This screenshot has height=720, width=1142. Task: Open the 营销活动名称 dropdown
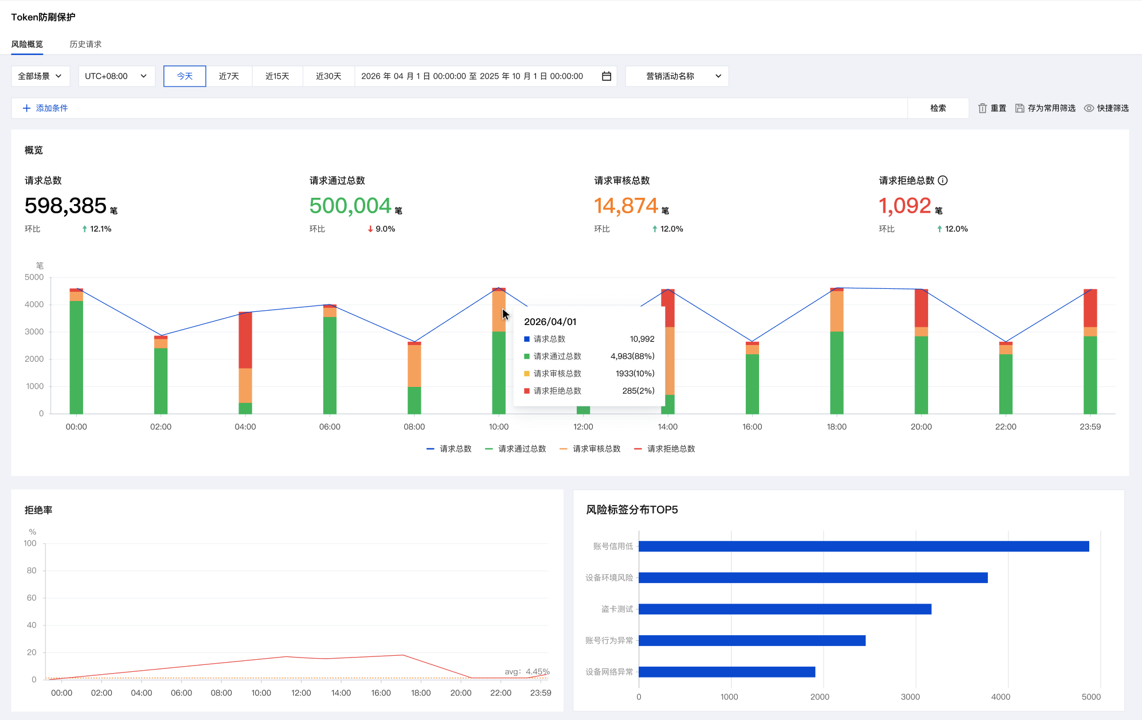[x=676, y=76]
